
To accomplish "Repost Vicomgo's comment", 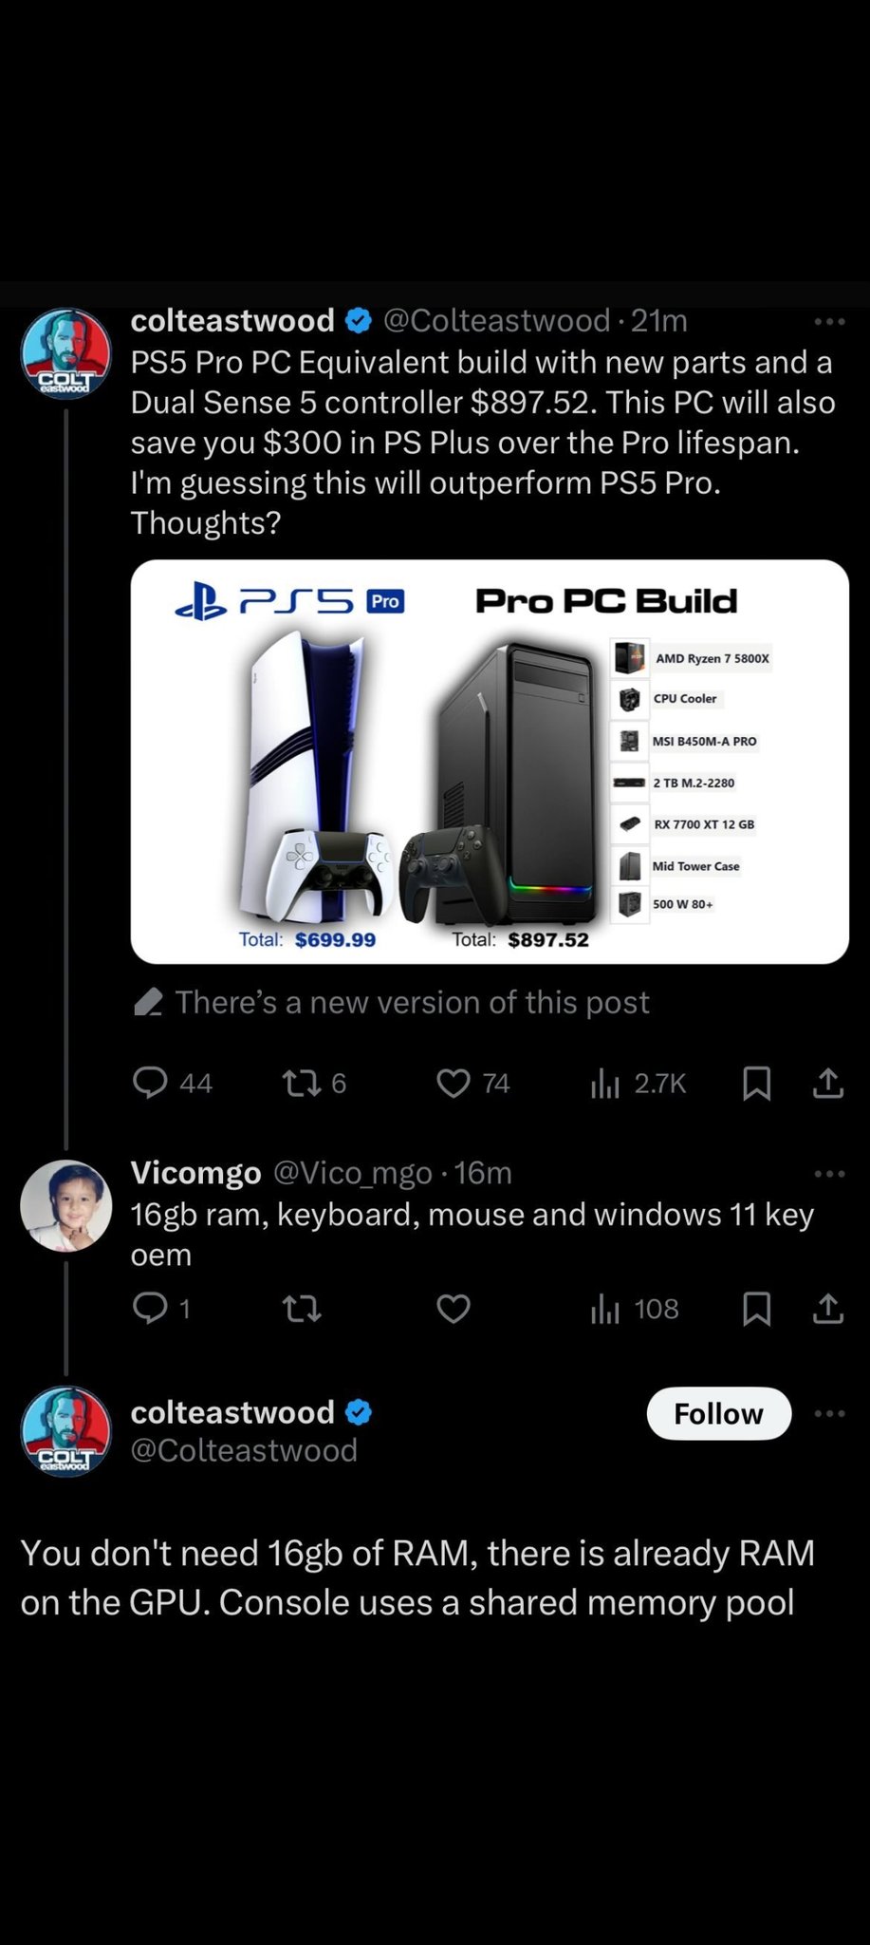I will click(303, 1310).
